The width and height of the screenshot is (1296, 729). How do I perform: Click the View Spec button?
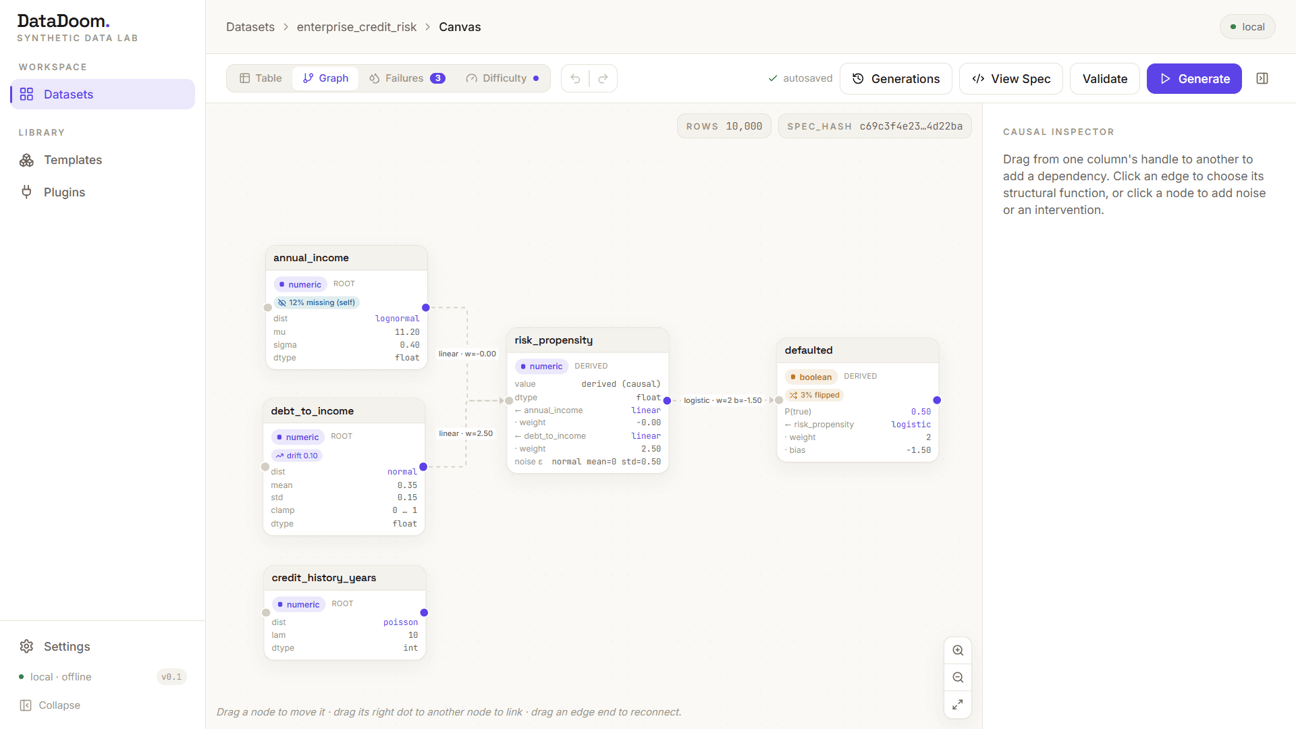tap(1011, 79)
